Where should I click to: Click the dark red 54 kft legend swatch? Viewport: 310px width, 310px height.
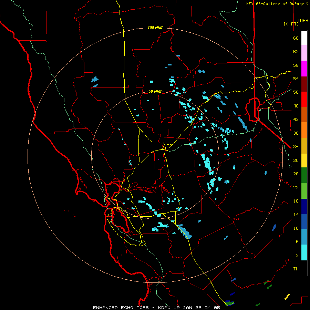pos(304,84)
